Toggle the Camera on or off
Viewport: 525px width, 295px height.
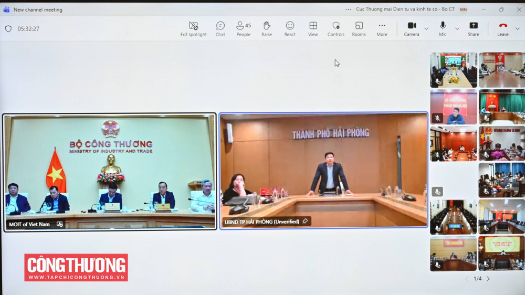coord(412,29)
